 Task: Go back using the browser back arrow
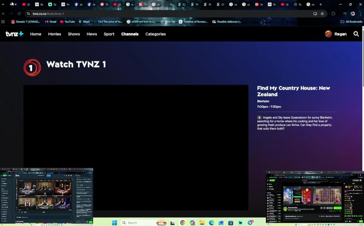point(3,14)
